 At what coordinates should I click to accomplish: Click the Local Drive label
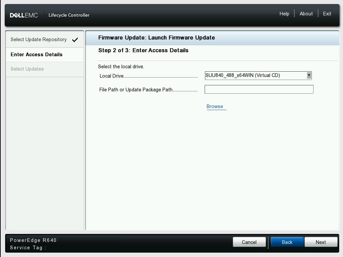click(x=112, y=76)
